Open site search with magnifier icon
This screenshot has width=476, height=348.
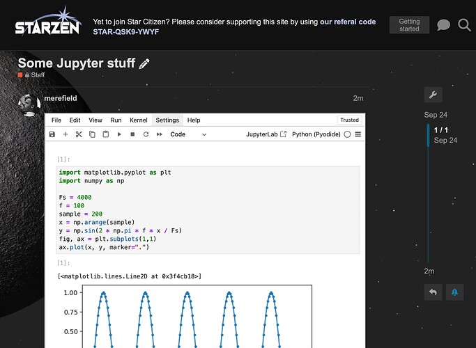pos(464,25)
